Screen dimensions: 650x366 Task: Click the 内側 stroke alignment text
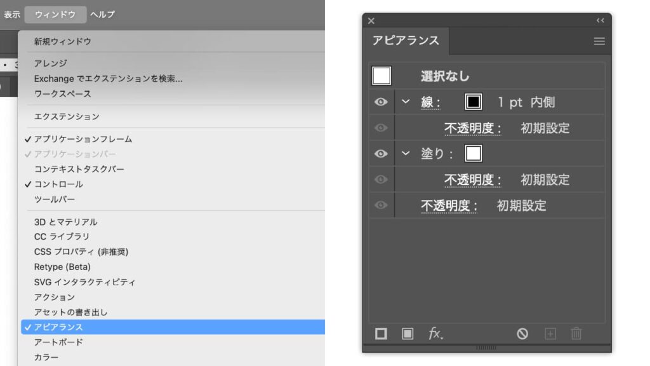point(542,102)
